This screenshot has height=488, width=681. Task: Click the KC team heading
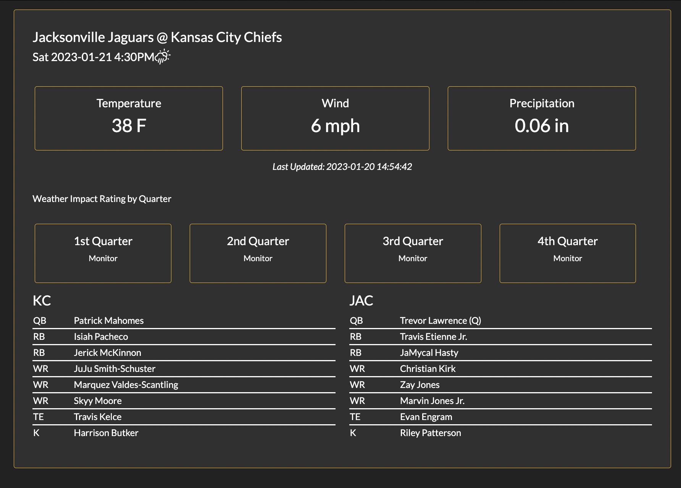coord(42,301)
